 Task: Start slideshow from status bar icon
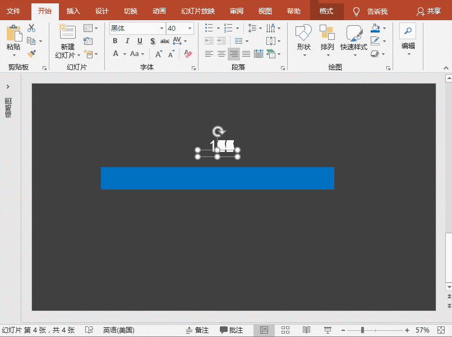(x=328, y=330)
